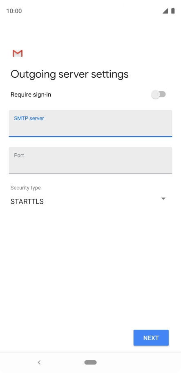181x373 pixels.
Task: Tap the Gmail logo icon
Action: coord(17,53)
